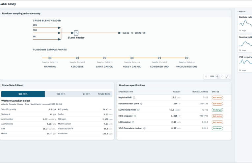Click the Nitrogen value 3,670

click(105, 119)
